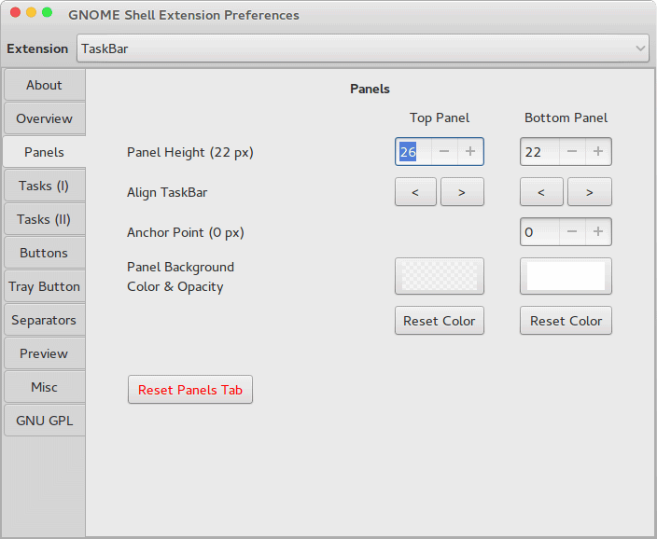Screen dimensions: 657x539
Task: Increase Anchor Point value with plus
Action: (598, 231)
